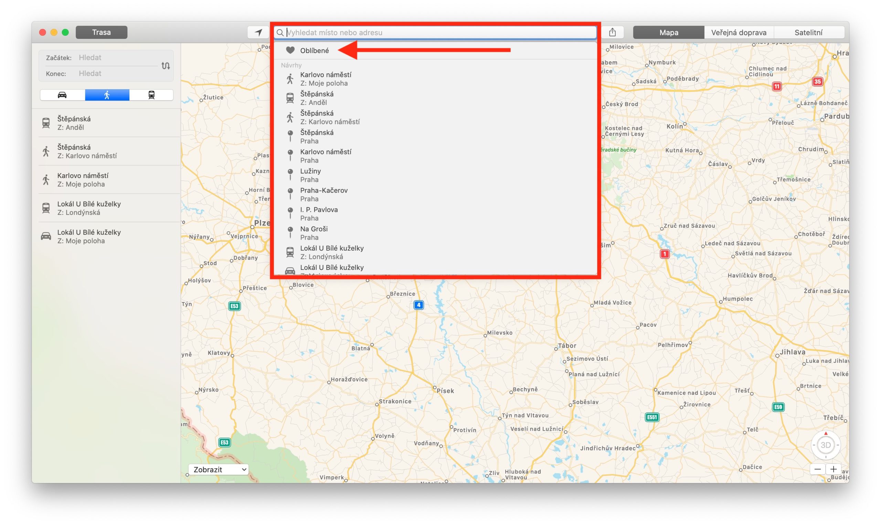Click the Pelhřimov label on map
The width and height of the screenshot is (881, 525).
pyautogui.click(x=673, y=344)
